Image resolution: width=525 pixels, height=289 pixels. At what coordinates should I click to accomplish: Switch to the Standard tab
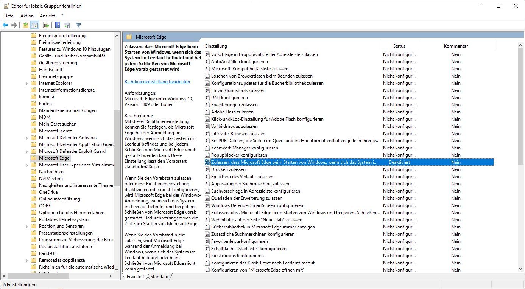click(159, 277)
